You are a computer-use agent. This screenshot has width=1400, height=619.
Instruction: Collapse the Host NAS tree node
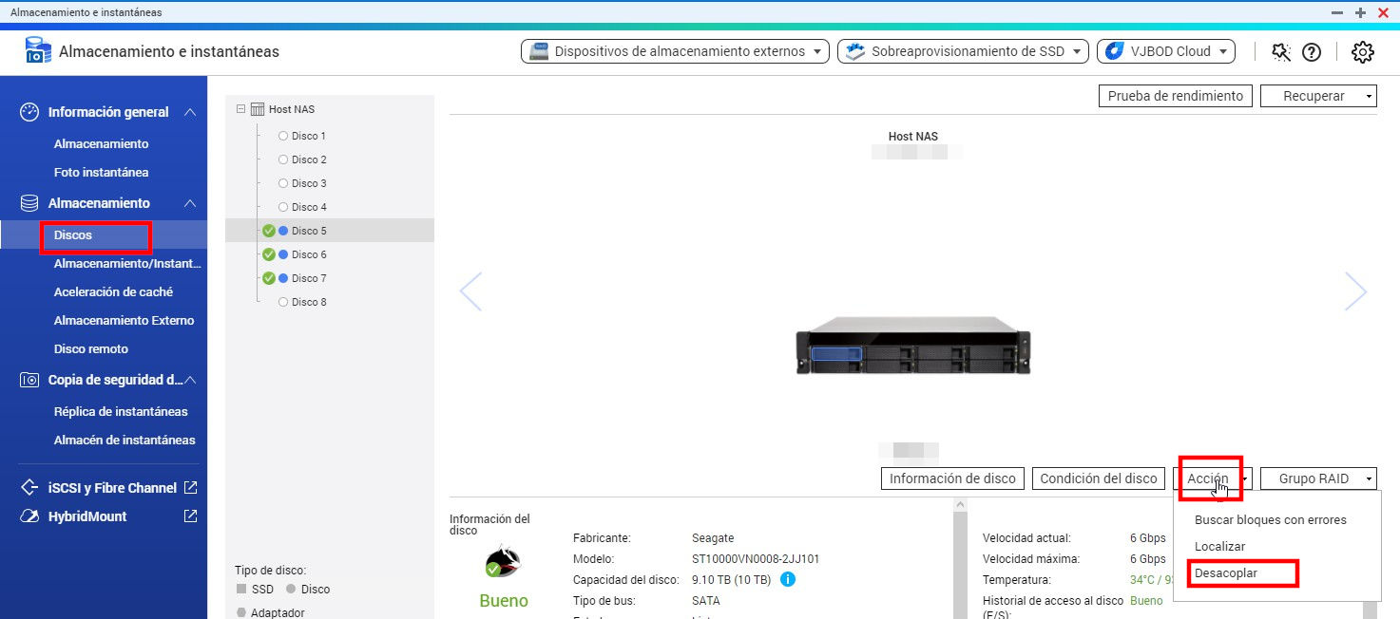(x=240, y=109)
